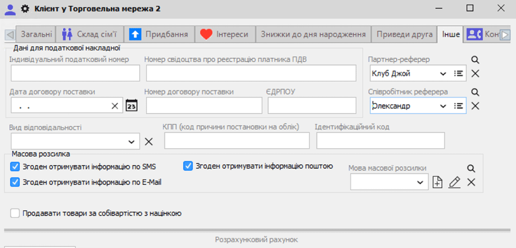Switch to the Загальні tab

(36, 34)
